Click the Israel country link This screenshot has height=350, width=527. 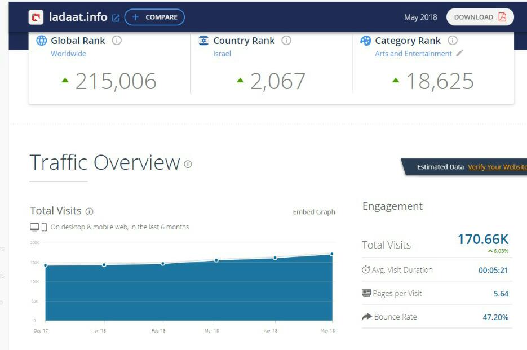tap(222, 54)
